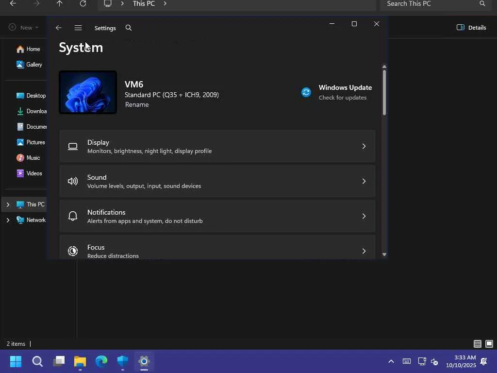Launch Microsoft Edge from the taskbar
This screenshot has width=497, height=373.
pos(101,361)
